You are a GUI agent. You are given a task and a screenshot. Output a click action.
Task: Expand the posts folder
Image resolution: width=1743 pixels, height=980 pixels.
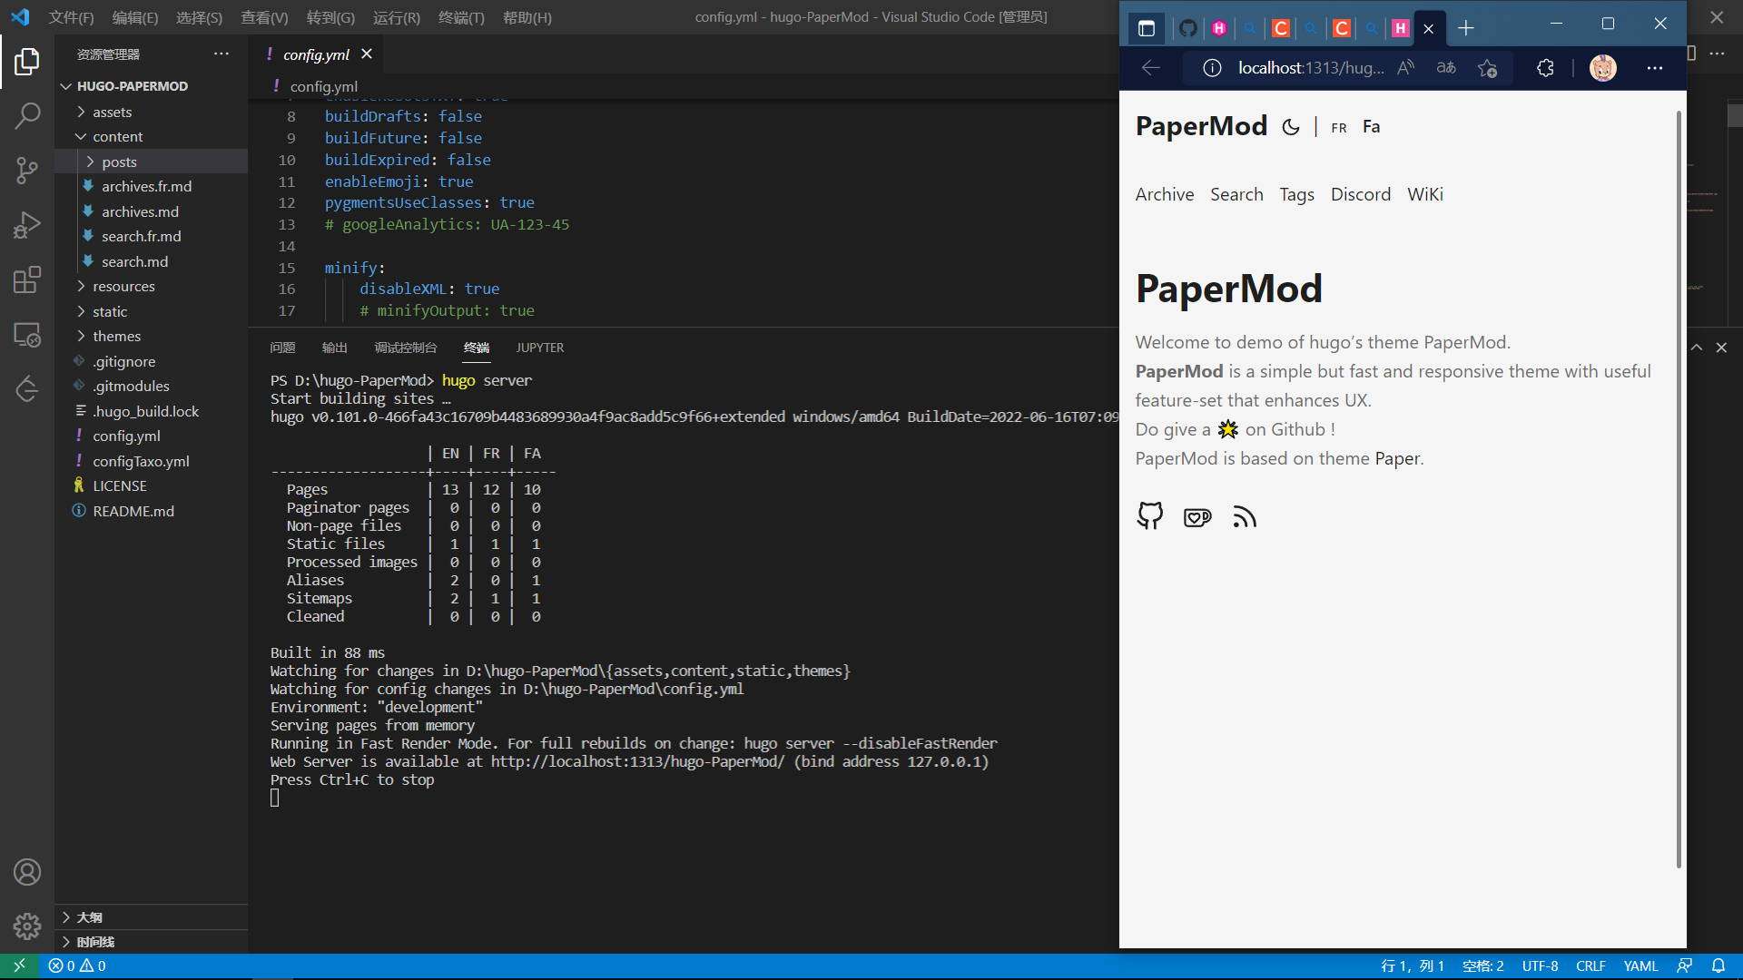pos(119,162)
